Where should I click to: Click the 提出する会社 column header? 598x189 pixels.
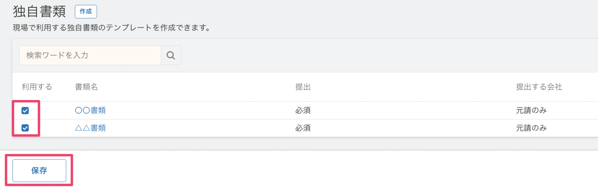click(x=539, y=87)
